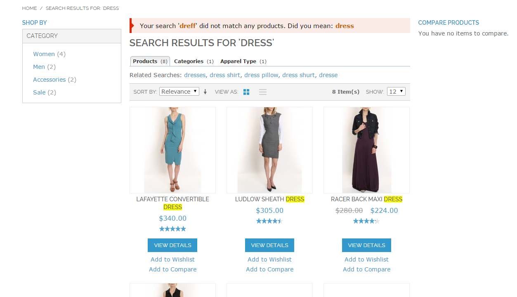Open related search 'dress shurt'
Viewport: 517px width, 297px height.
[299, 75]
